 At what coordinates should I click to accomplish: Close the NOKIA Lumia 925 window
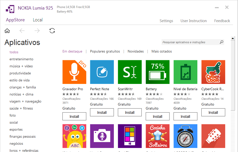(x=227, y=7)
